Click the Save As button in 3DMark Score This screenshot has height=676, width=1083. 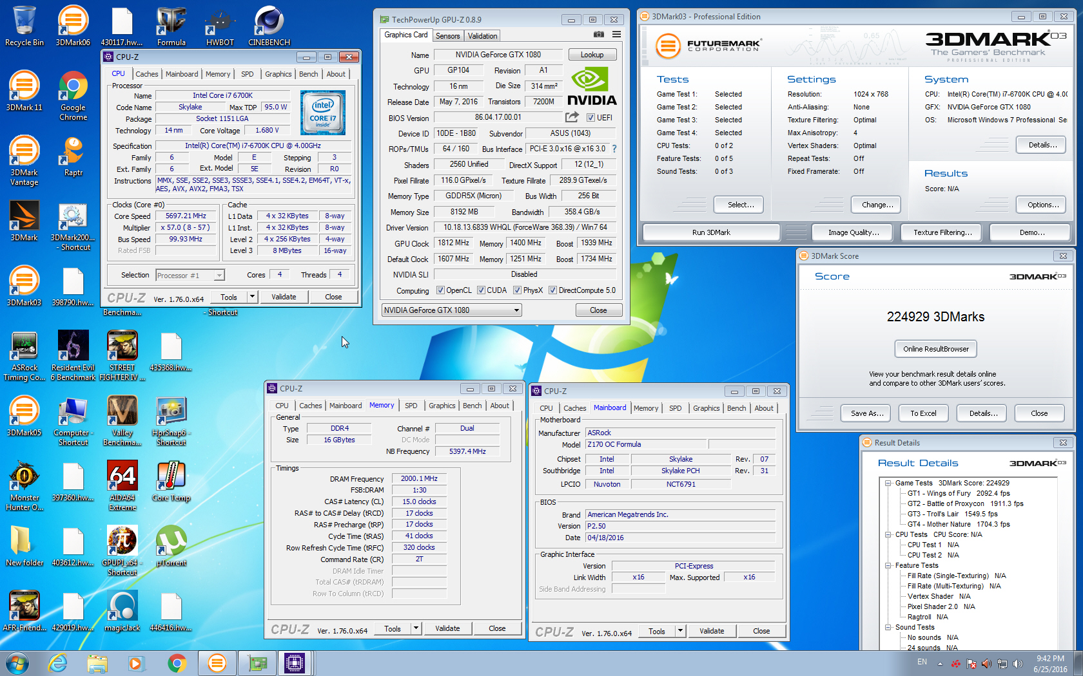point(866,413)
